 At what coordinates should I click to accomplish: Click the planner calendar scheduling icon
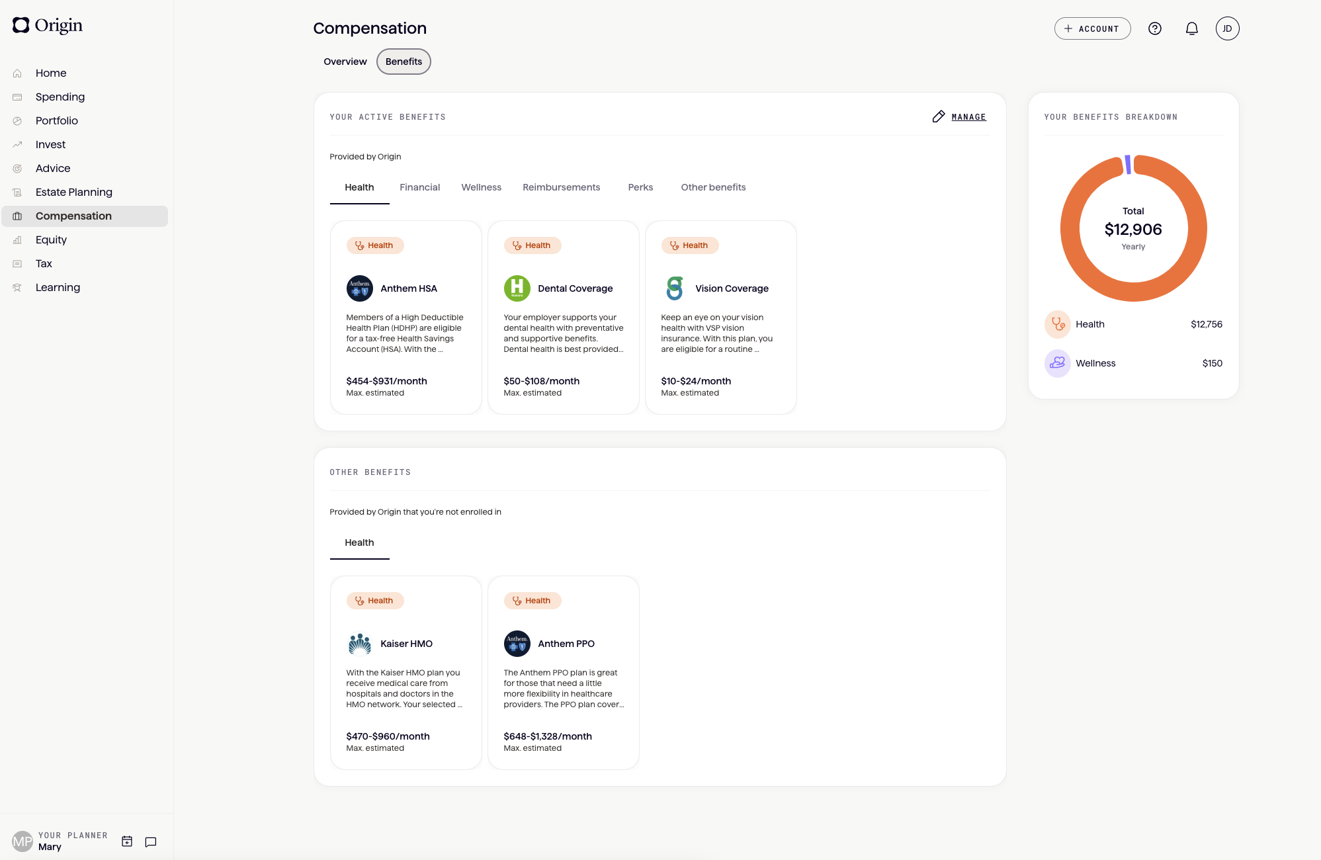point(127,841)
